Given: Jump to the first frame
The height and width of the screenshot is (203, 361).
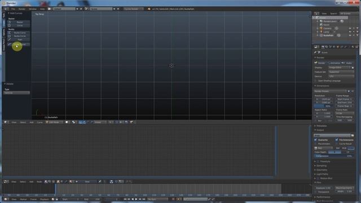Looking at the screenshot, I should click(x=125, y=199).
